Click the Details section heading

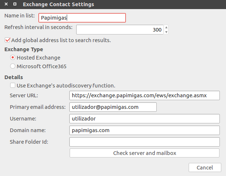click(x=14, y=77)
